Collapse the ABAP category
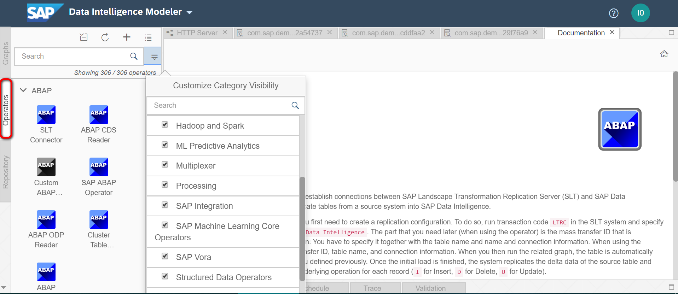Viewport: 678px width, 294px height. pyautogui.click(x=23, y=90)
